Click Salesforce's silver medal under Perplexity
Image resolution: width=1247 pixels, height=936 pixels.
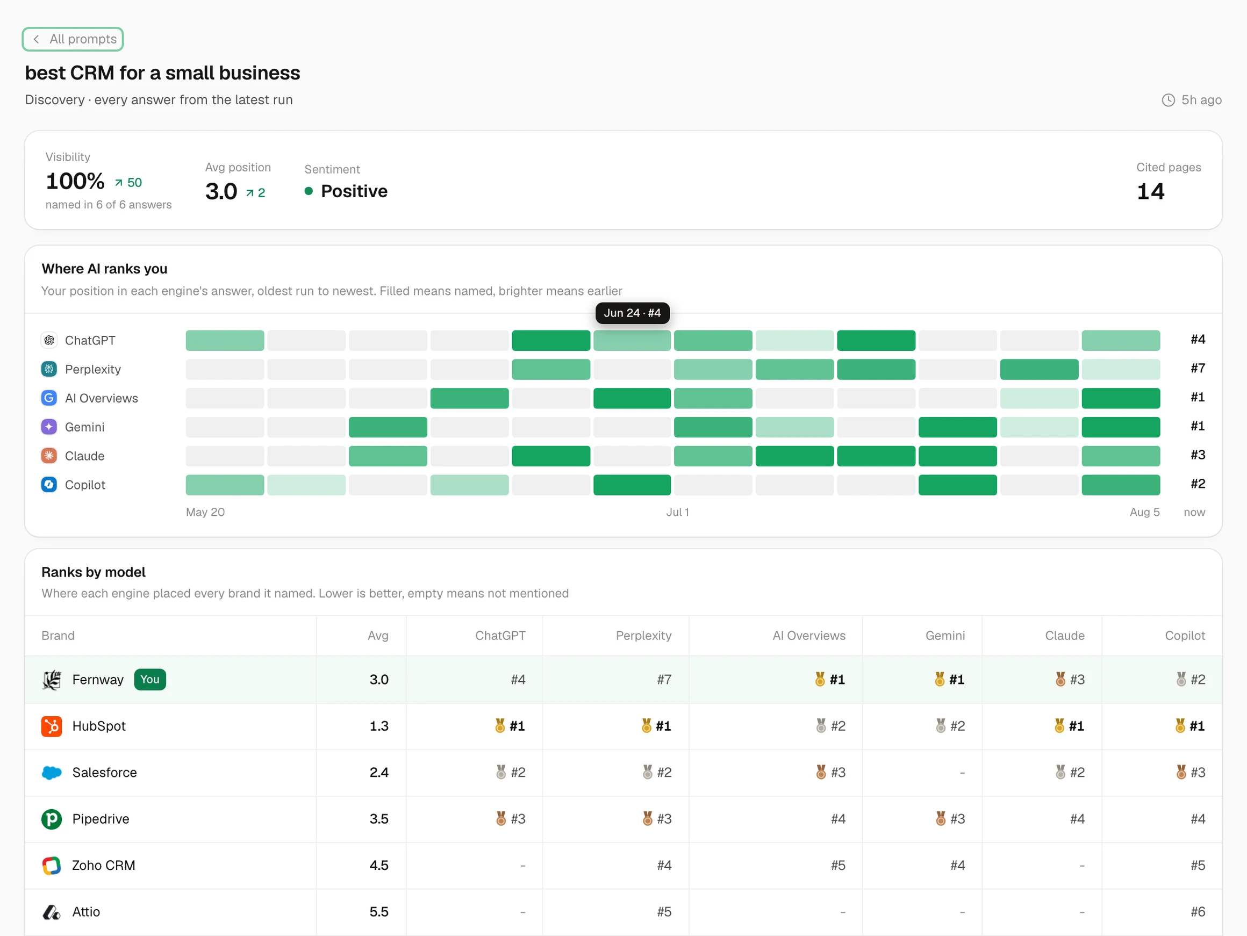tap(648, 772)
